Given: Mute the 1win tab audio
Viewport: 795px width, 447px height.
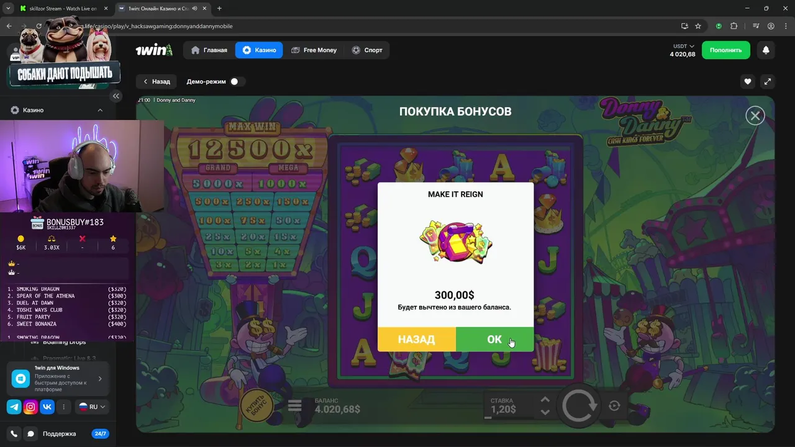Looking at the screenshot, I should point(195,9).
